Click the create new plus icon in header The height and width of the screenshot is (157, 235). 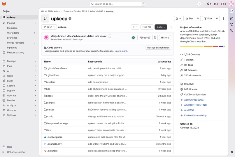click(x=199, y=4)
